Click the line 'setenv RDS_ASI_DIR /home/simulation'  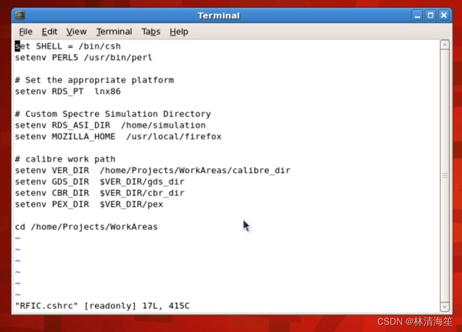[x=110, y=126]
